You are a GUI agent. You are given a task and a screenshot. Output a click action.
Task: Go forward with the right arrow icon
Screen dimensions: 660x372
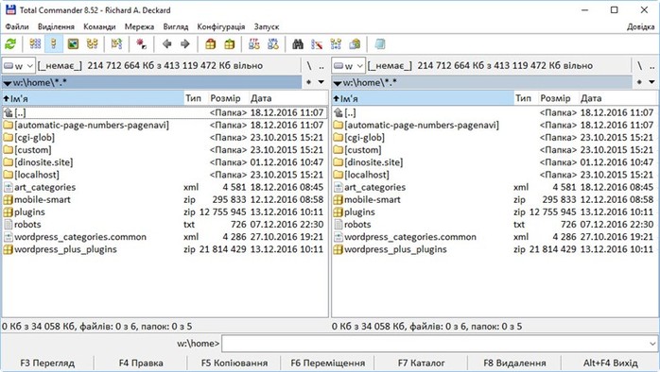(x=184, y=43)
